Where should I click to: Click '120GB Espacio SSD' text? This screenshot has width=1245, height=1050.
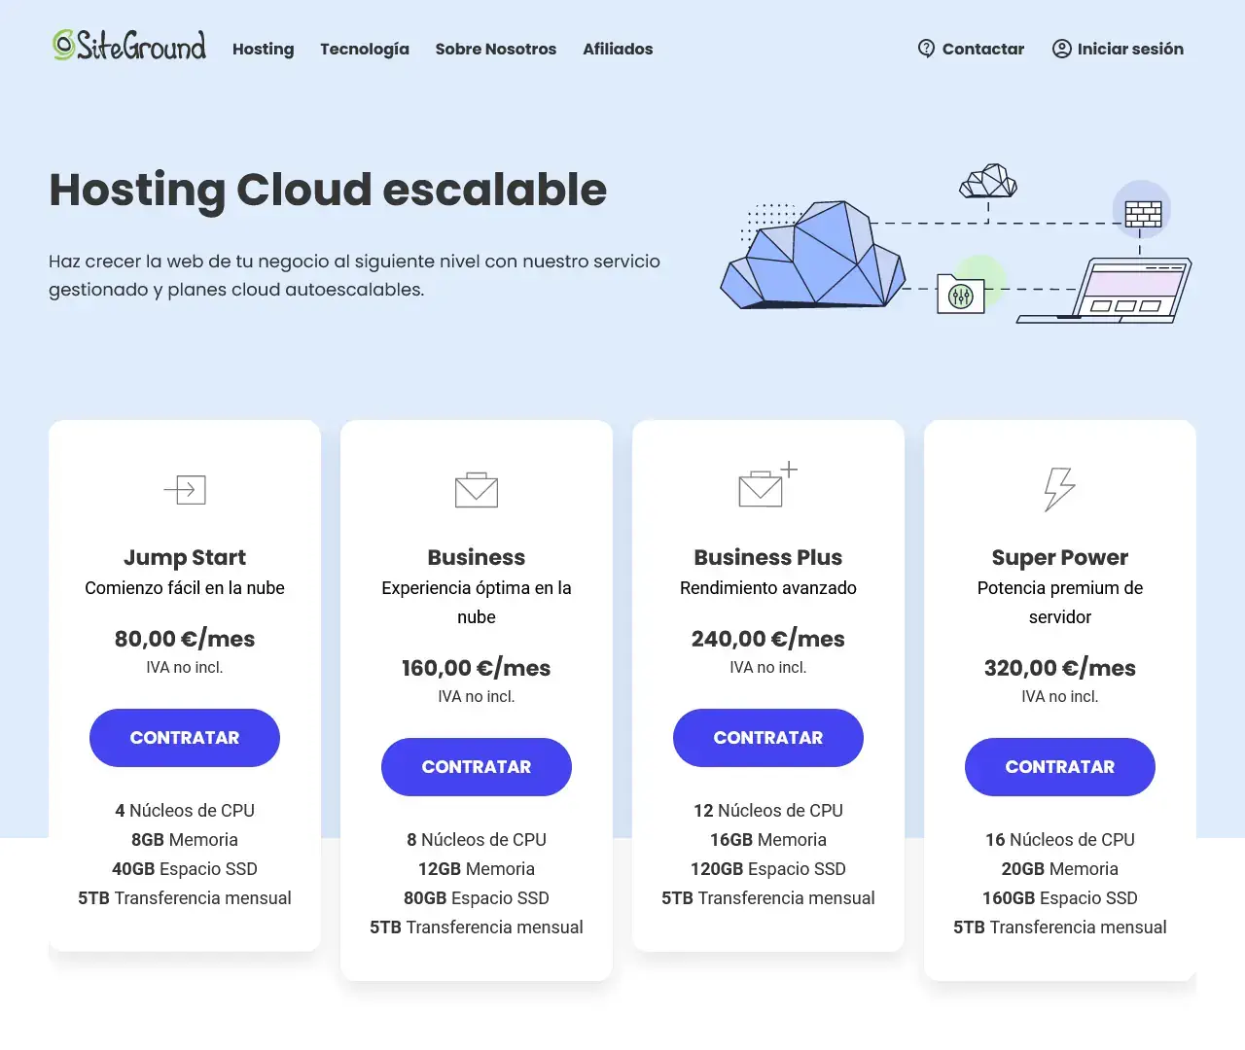click(x=768, y=869)
